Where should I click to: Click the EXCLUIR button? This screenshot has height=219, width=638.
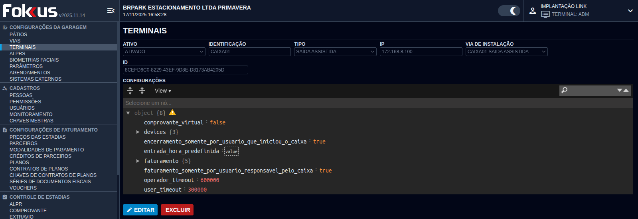[x=177, y=210]
